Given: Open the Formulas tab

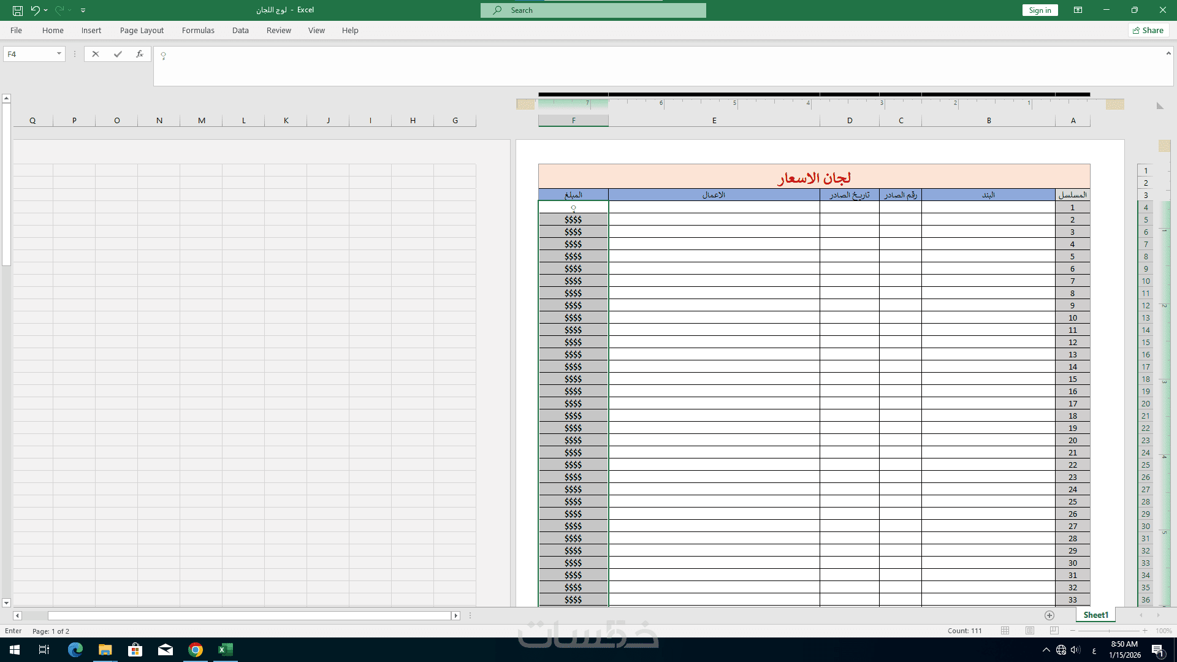Looking at the screenshot, I should [198, 30].
